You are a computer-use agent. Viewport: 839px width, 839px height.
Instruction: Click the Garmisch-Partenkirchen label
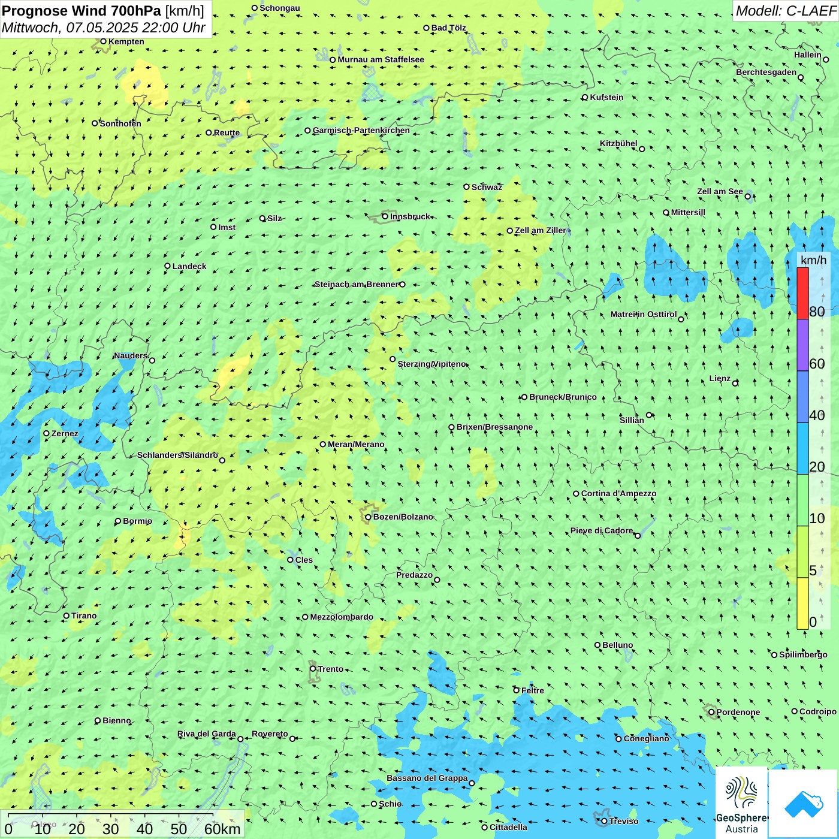361,130
